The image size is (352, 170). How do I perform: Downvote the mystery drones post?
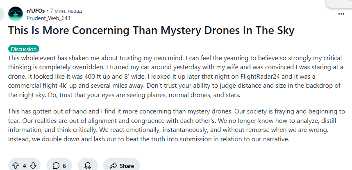33,166
